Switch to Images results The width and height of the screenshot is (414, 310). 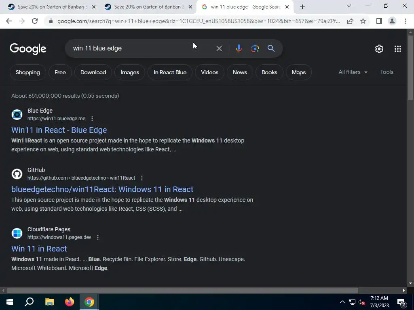tap(130, 72)
